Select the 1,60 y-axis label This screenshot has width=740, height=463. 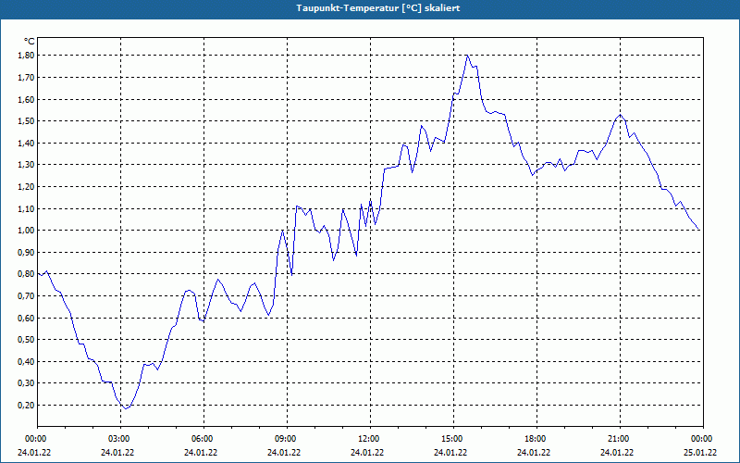pos(26,99)
